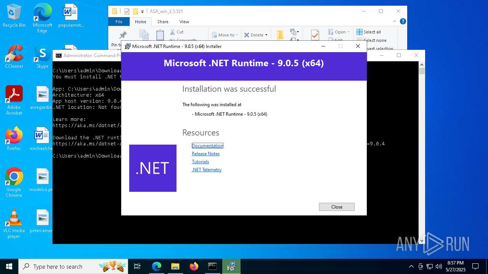Open File menu in File Explorer
Image resolution: width=488 pixels, height=274 pixels.
[x=119, y=22]
